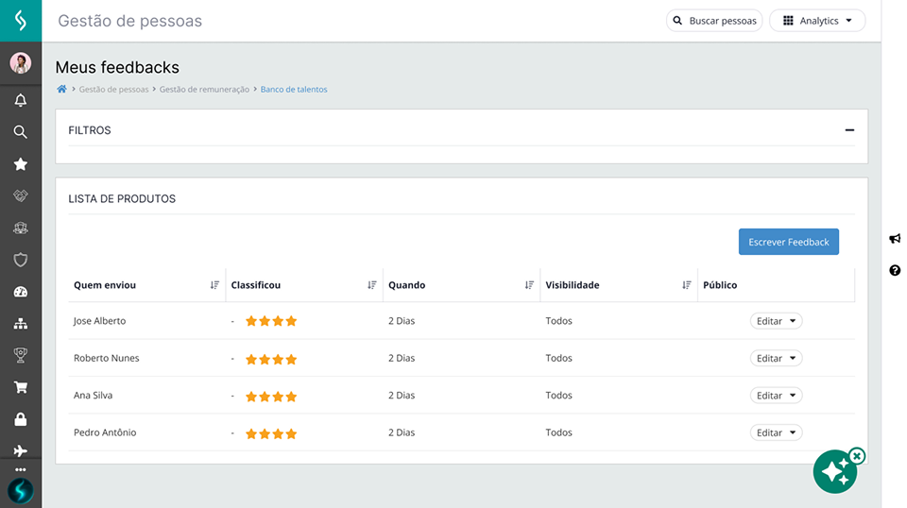Sort by the Visibilidade column
The width and height of the screenshot is (907, 508).
tap(686, 285)
